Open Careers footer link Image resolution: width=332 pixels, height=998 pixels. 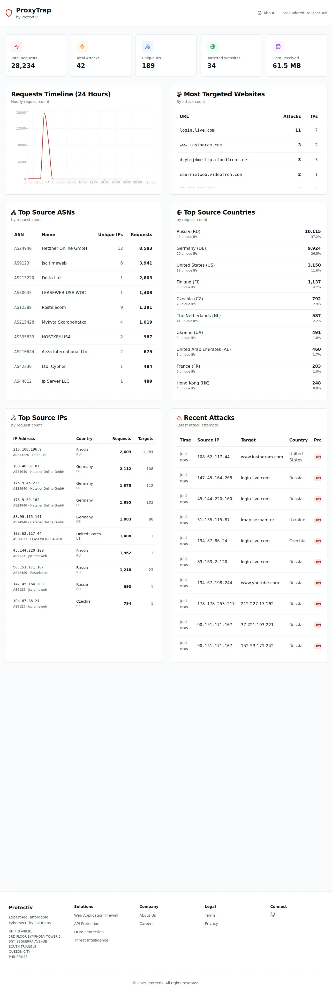click(x=147, y=924)
